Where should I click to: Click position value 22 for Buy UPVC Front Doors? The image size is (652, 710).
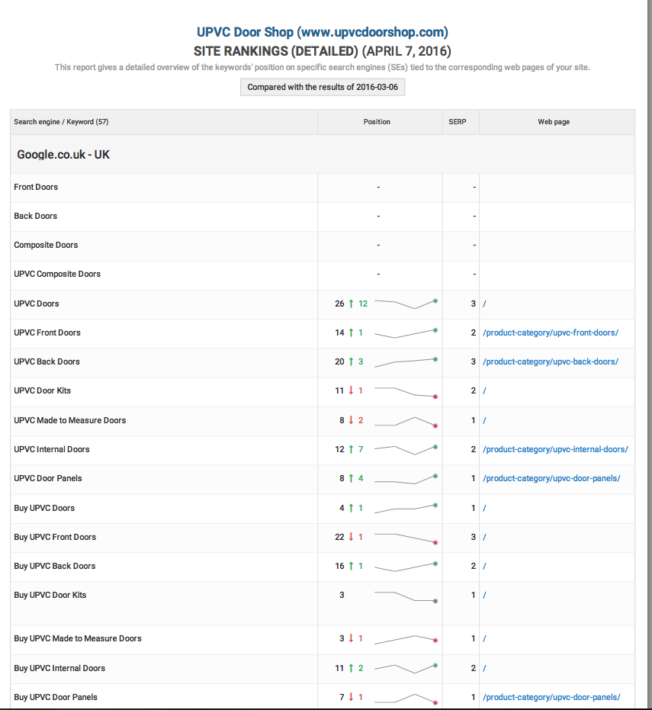click(339, 537)
